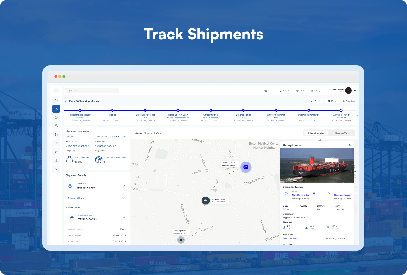Open Help from the top bar
The height and width of the screenshot is (275, 407).
point(300,91)
